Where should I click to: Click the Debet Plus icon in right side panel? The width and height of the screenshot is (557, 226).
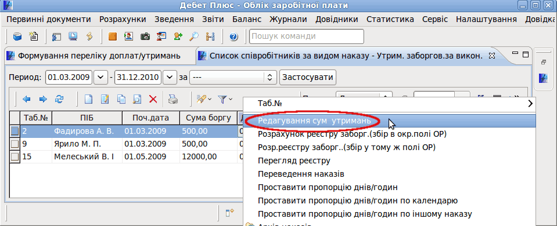pyautogui.click(x=543, y=78)
